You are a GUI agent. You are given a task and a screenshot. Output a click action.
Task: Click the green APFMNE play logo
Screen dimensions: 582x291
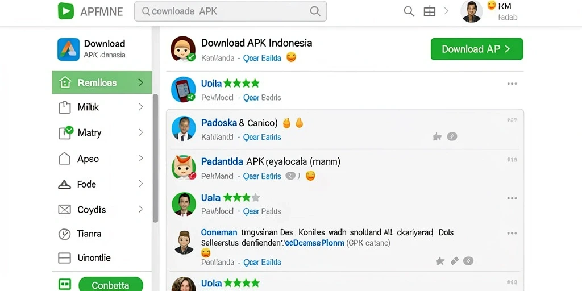click(x=66, y=11)
